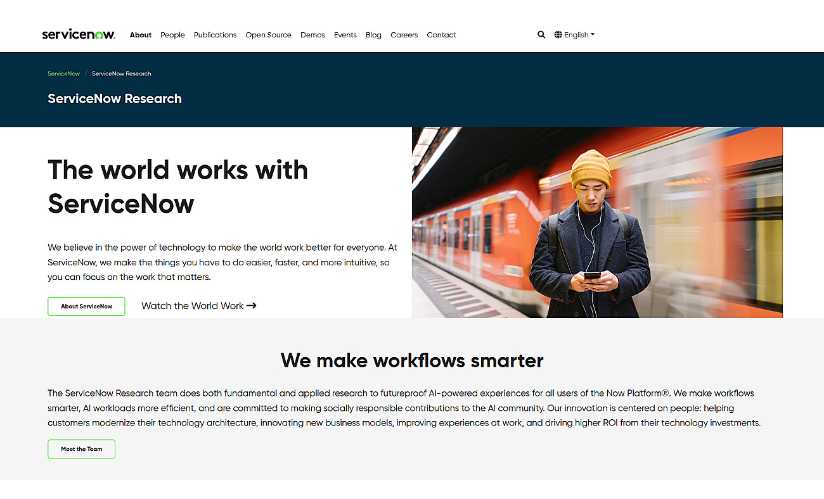The width and height of the screenshot is (824, 499).
Task: Click the We make workflows smarter heading
Action: [412, 360]
